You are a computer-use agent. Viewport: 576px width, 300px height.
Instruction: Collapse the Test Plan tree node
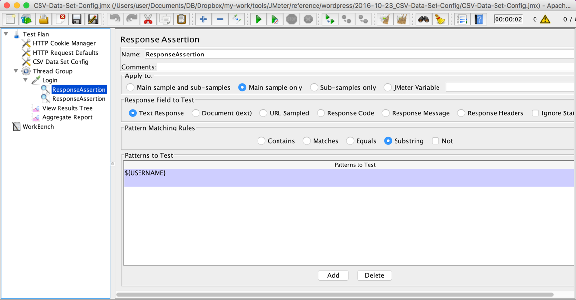tap(6, 34)
